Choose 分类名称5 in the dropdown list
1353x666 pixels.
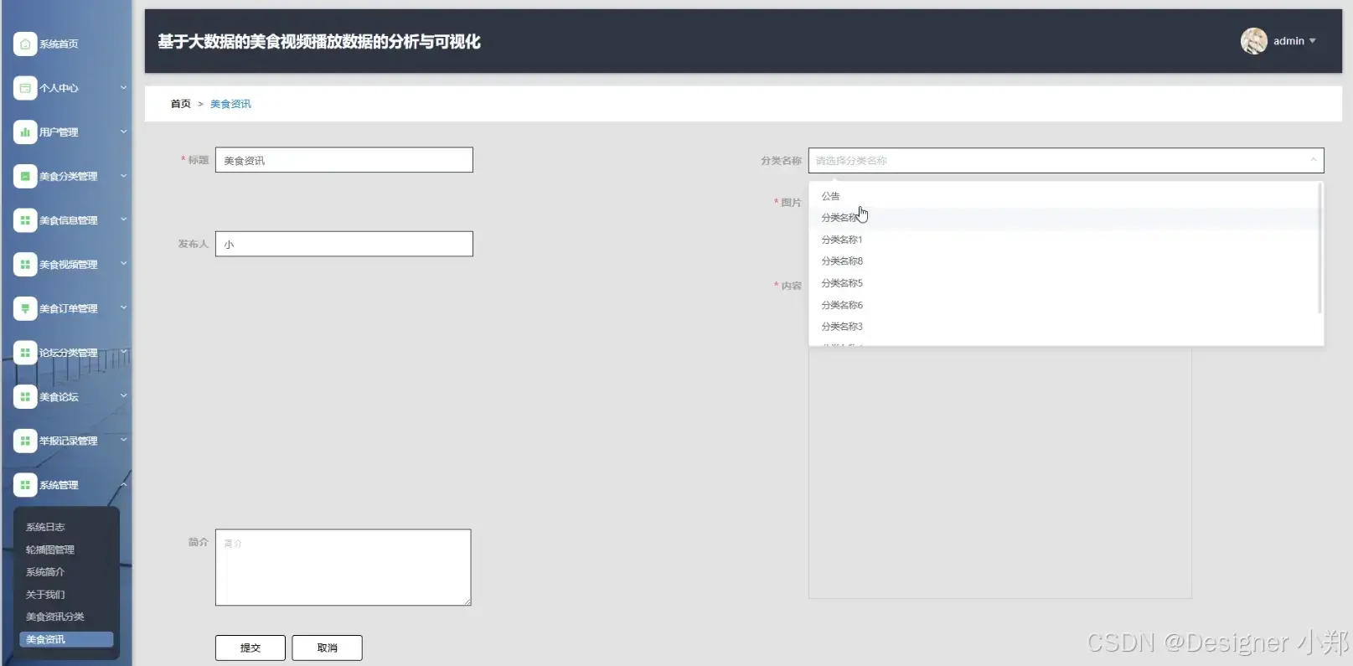pyautogui.click(x=1063, y=283)
